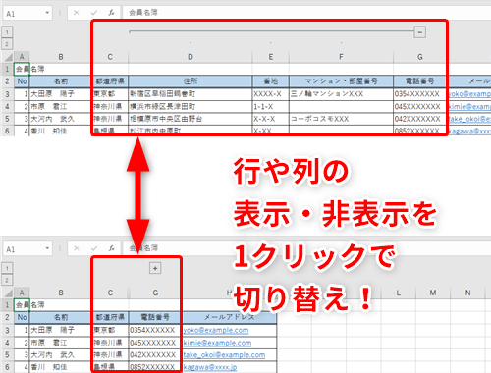Expand hidden columns with plus button
The width and height of the screenshot is (491, 373).
pos(155,268)
